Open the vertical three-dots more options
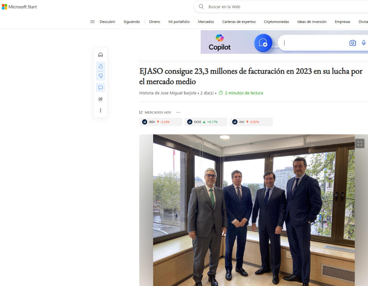Screen dimensions: 368x286 pyautogui.click(x=101, y=110)
